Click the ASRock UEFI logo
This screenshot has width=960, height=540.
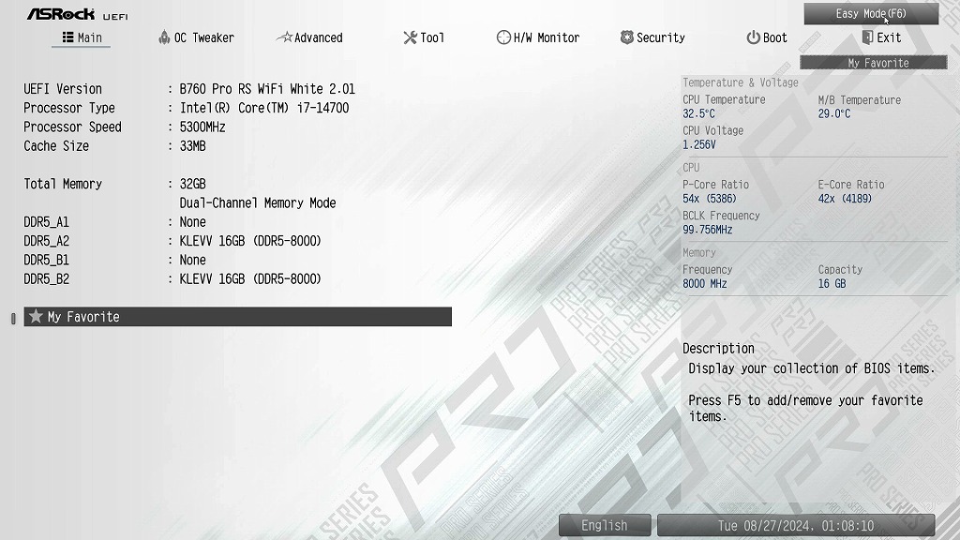point(77,14)
